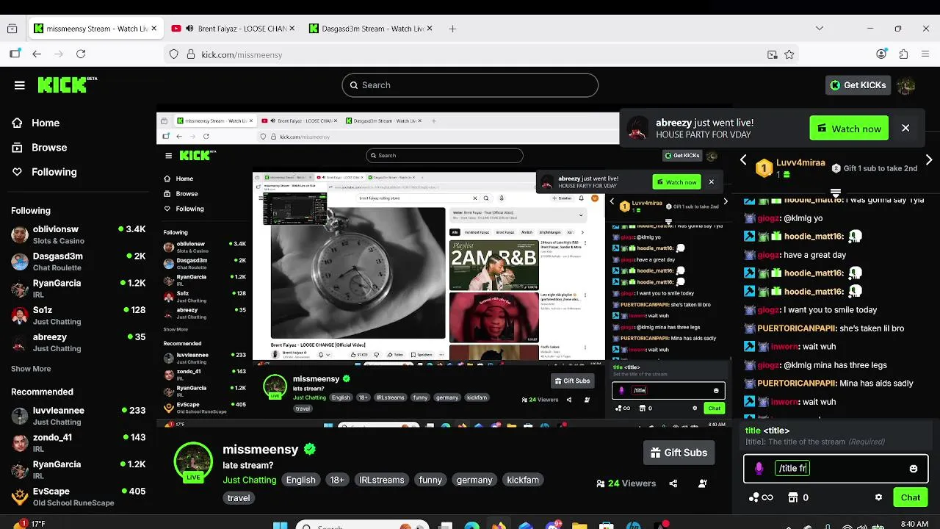The image size is (940, 529).
Task: Click the chat message input containing /title
Action: 835,468
